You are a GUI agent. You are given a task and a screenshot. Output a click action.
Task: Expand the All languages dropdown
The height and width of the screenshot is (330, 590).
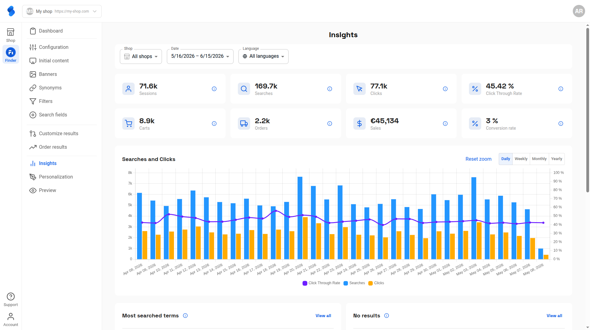263,57
